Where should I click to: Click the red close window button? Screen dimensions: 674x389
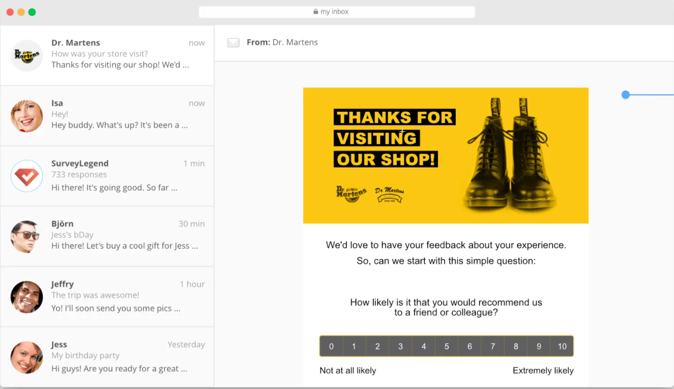tap(10, 12)
